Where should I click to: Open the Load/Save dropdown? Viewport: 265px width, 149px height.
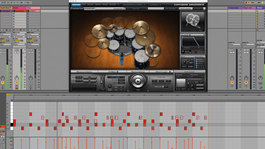pyautogui.click(x=154, y=5)
